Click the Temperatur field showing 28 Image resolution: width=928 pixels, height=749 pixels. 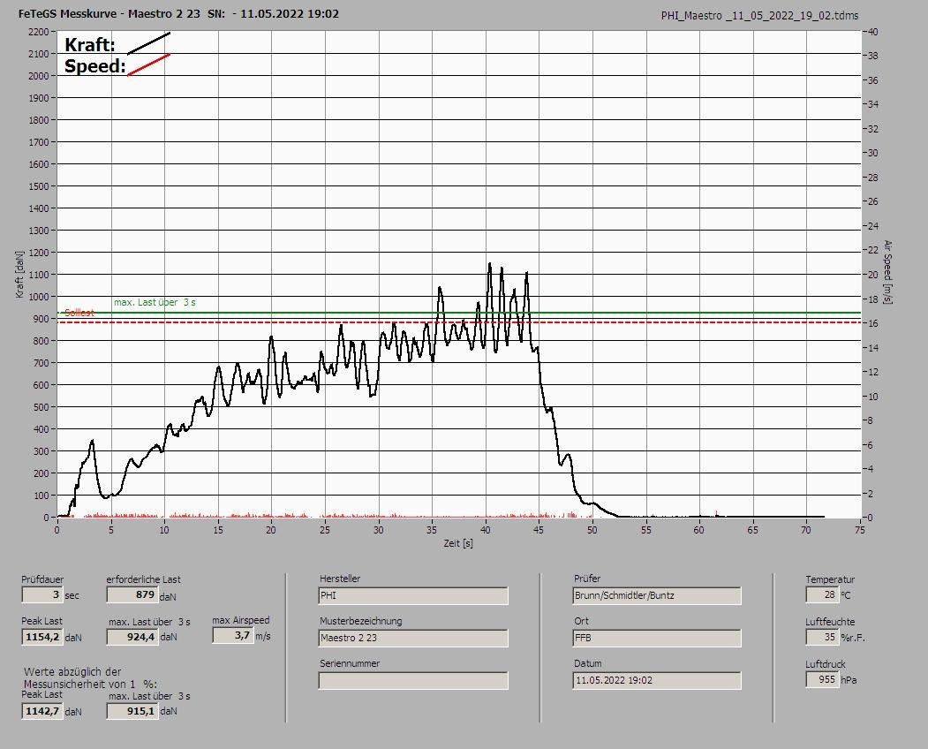click(821, 594)
